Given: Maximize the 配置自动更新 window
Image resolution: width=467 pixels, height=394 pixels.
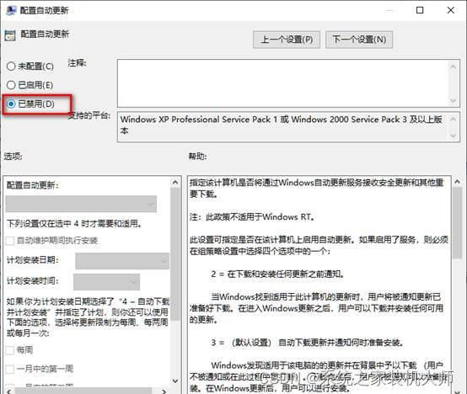Looking at the screenshot, I should (420, 10).
